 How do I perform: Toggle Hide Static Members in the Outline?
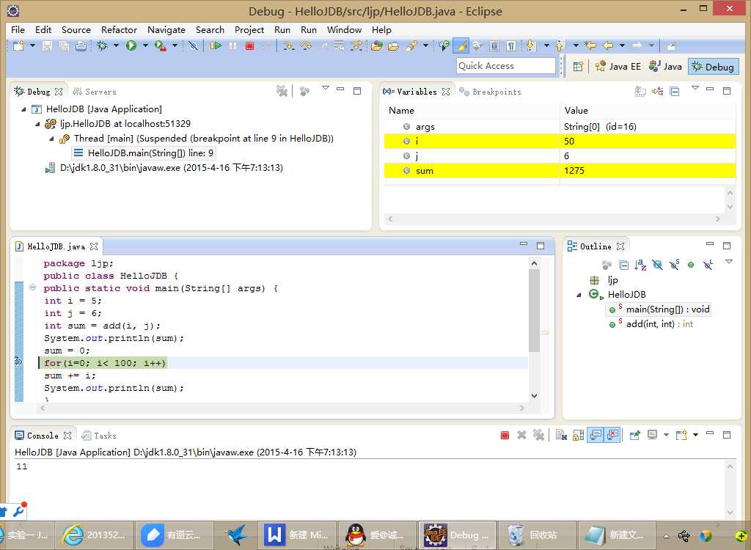tap(674, 265)
